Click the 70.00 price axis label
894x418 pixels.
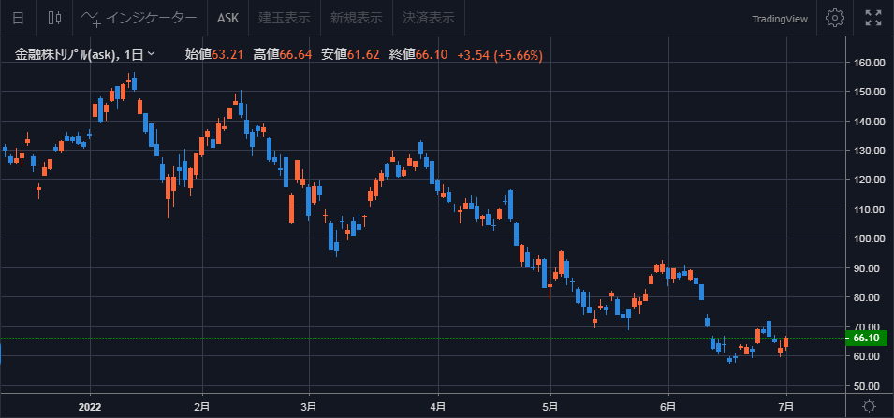click(869, 327)
